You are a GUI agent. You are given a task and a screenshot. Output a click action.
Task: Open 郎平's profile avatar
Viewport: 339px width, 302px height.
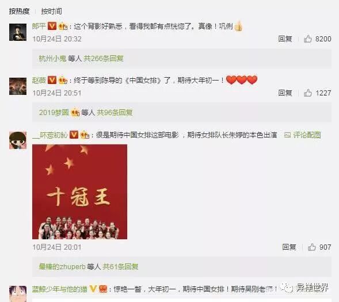[18, 32]
